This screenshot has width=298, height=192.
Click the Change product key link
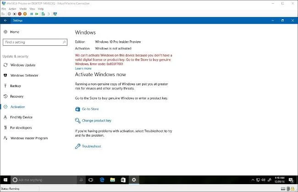pyautogui.click(x=97, y=121)
